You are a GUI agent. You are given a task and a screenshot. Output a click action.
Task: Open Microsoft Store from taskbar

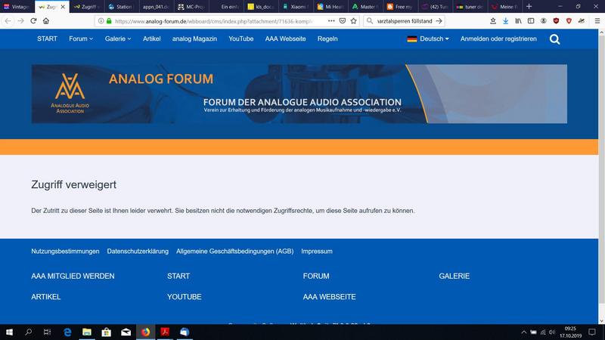[x=107, y=332]
